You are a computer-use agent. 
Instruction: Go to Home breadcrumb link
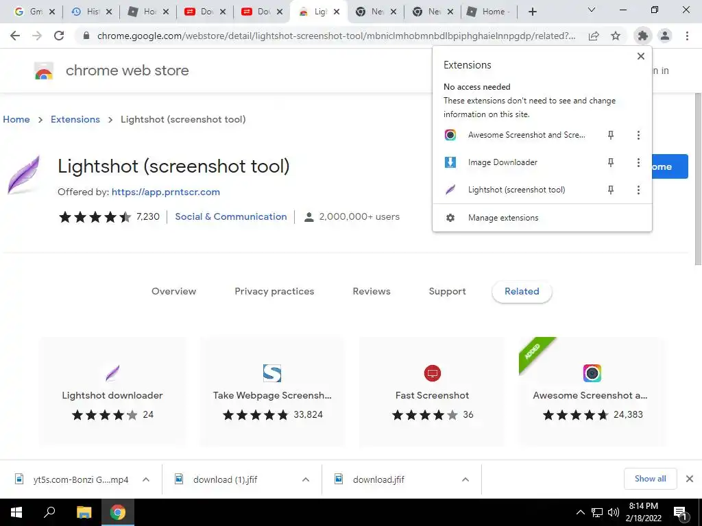pos(16,119)
